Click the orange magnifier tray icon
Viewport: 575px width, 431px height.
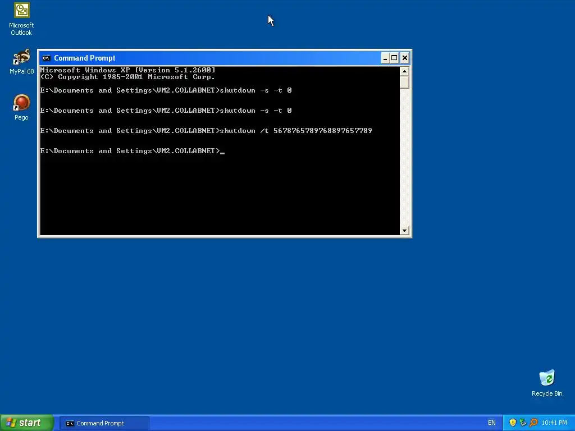point(533,423)
